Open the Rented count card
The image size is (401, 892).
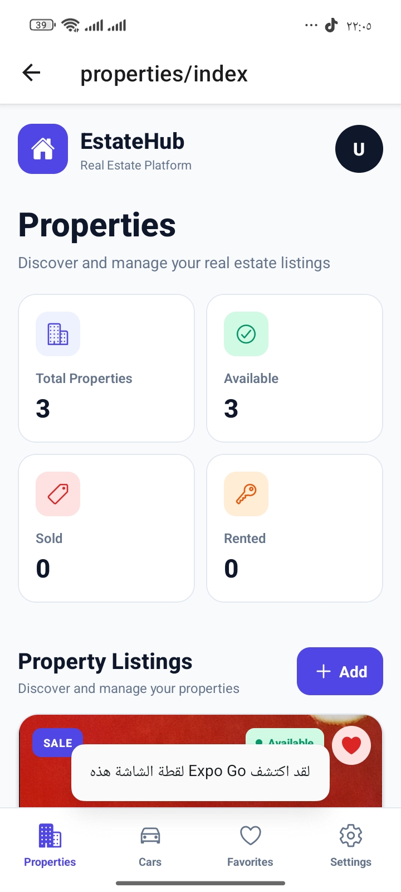(295, 528)
